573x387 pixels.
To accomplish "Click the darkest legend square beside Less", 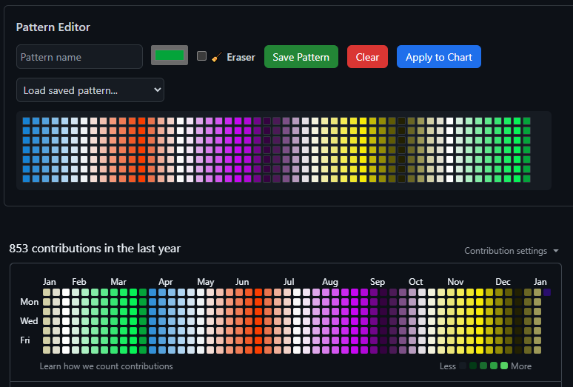I will point(463,366).
